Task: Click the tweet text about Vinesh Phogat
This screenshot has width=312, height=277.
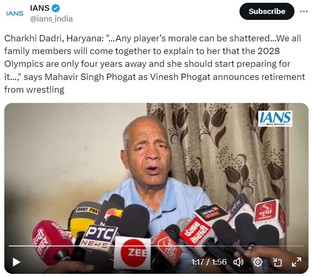Action: (x=155, y=64)
